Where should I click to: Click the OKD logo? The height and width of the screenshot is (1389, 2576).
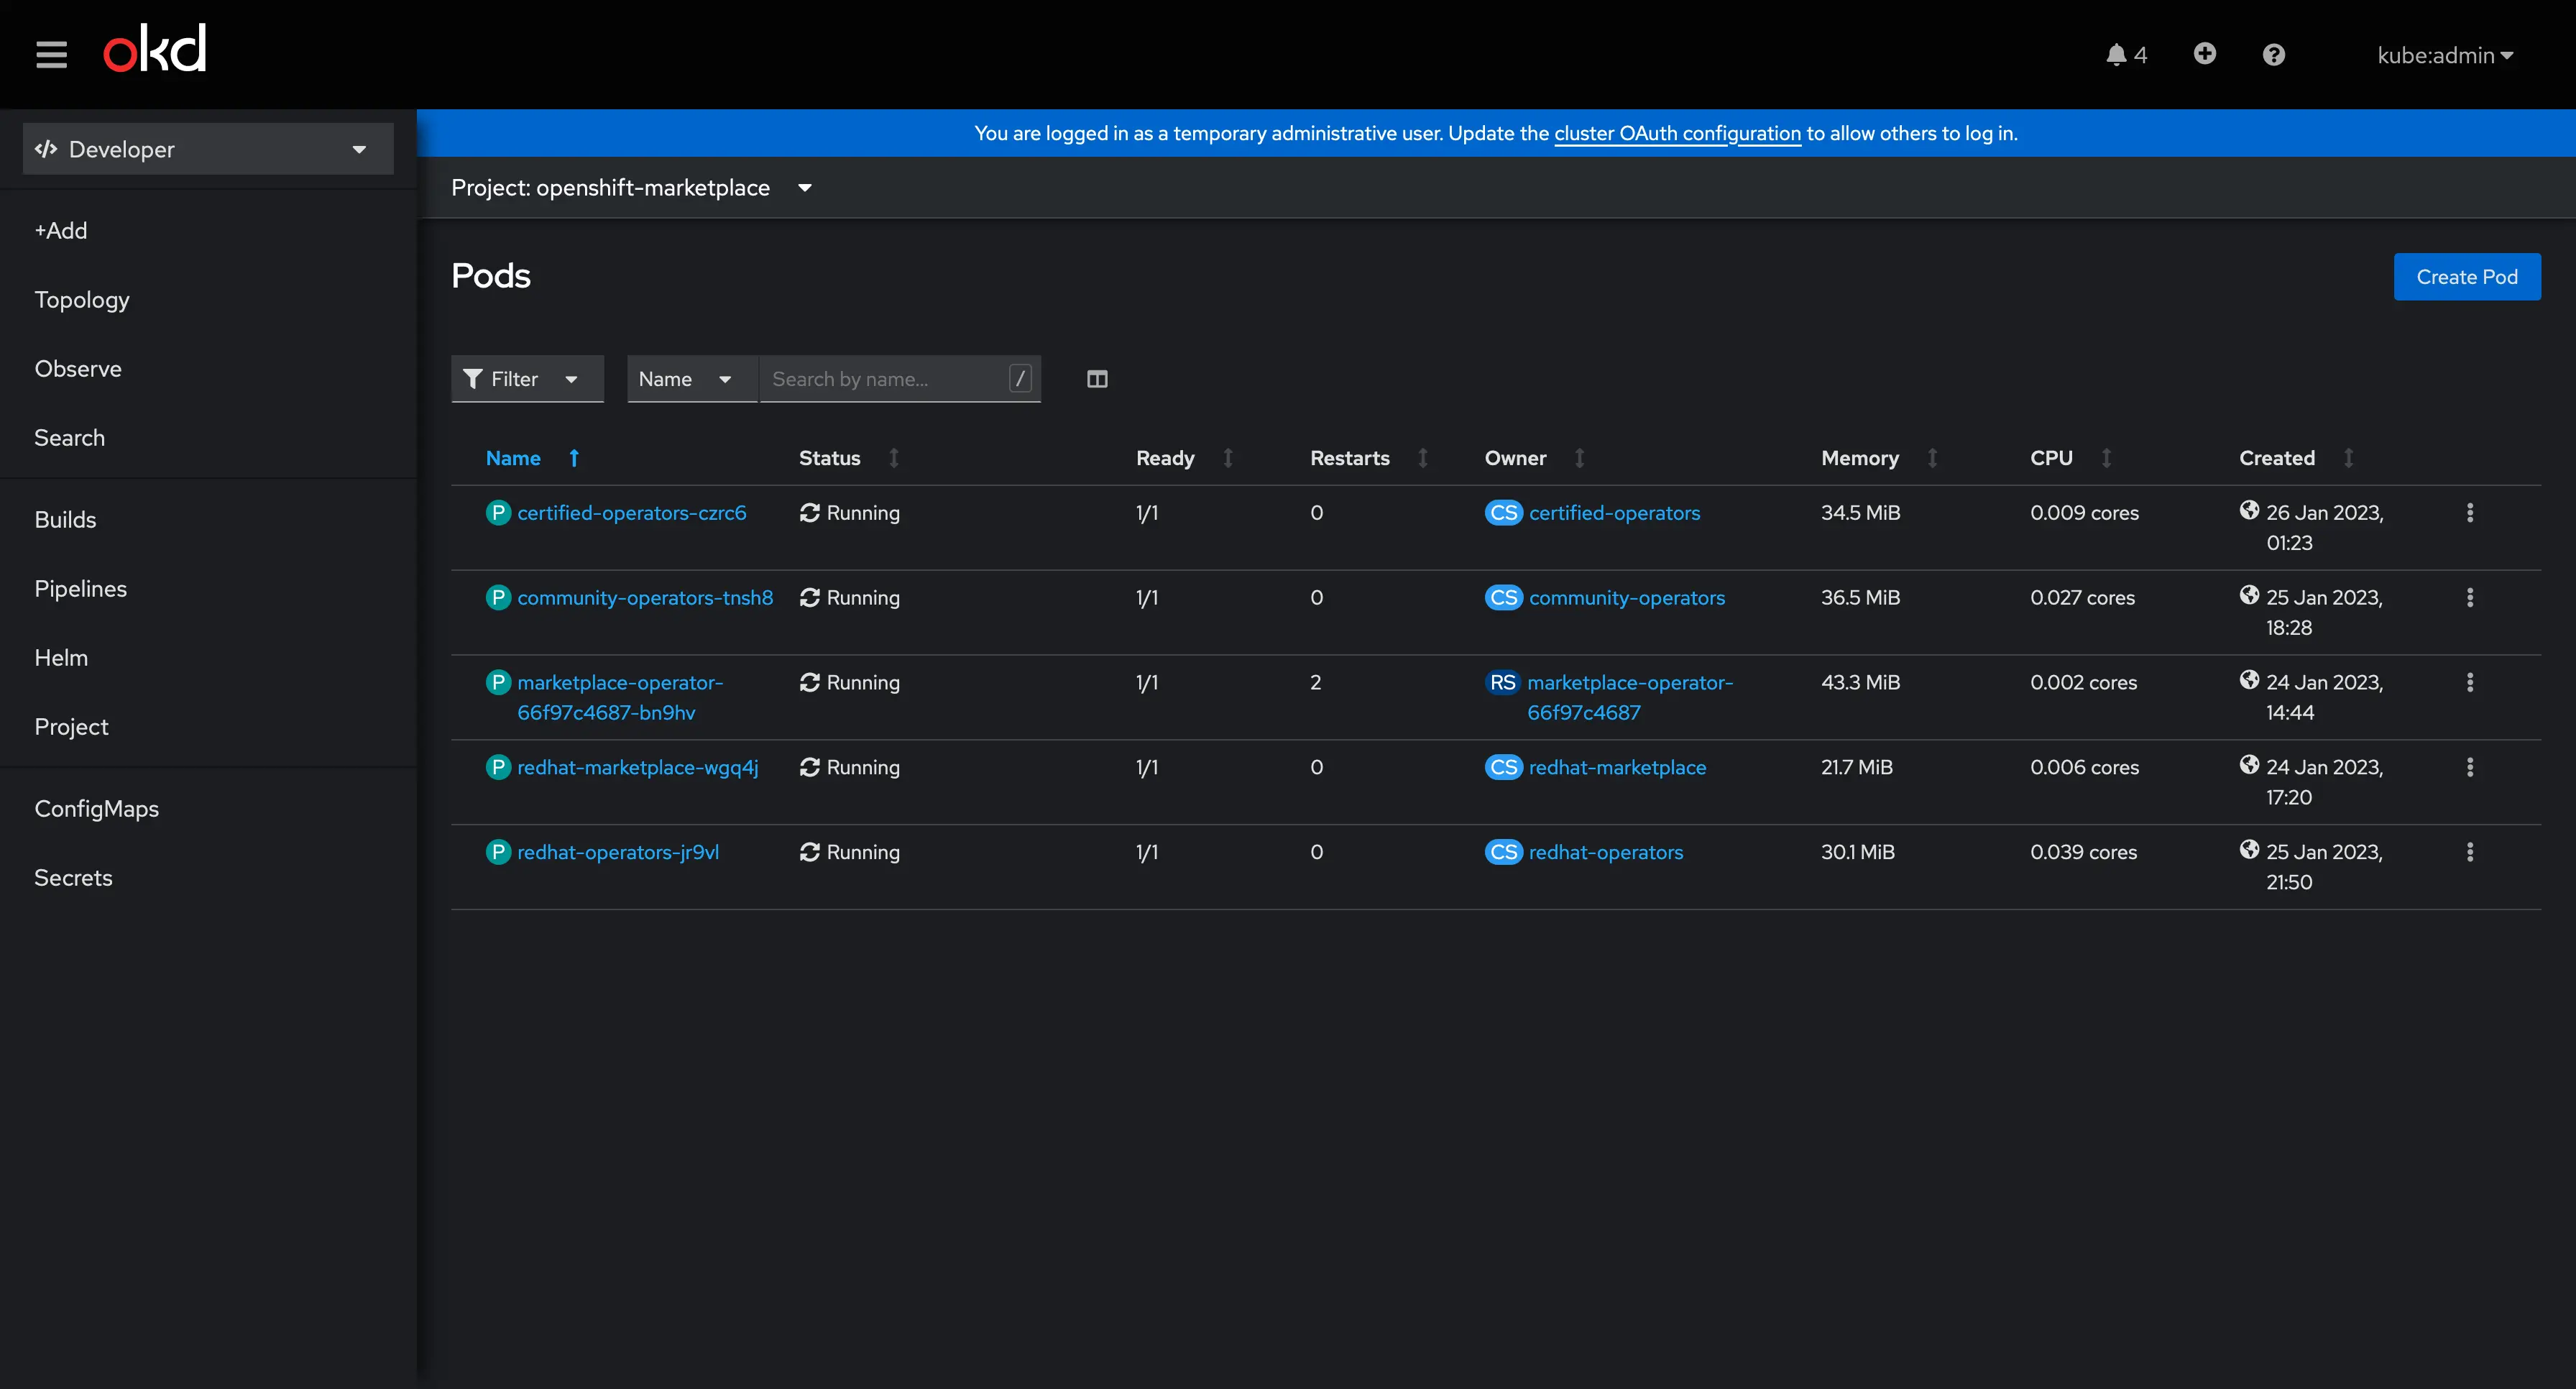pyautogui.click(x=155, y=49)
